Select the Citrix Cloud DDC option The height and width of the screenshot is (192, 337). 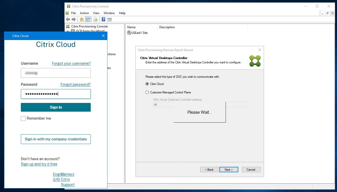[x=147, y=84]
